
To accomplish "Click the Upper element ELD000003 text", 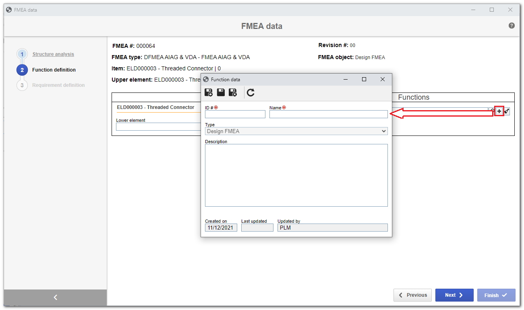I will pyautogui.click(x=156, y=80).
